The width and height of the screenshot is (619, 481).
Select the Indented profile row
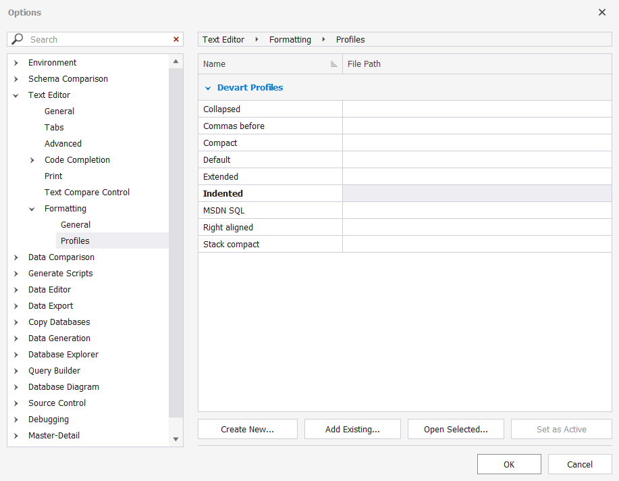pos(270,193)
